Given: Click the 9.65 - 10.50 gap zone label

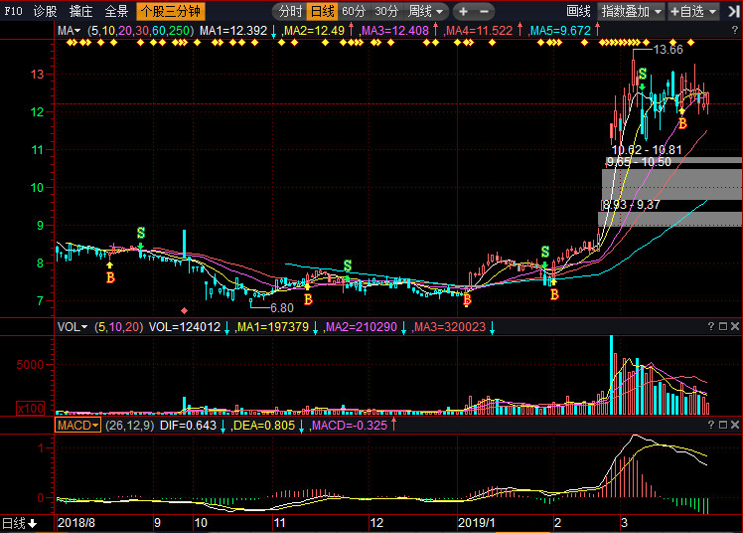Looking at the screenshot, I should pyautogui.click(x=639, y=162).
